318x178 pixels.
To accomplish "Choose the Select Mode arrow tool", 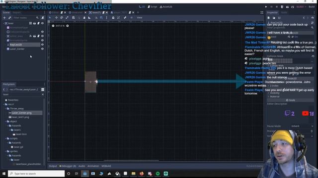I will pos(50,18).
